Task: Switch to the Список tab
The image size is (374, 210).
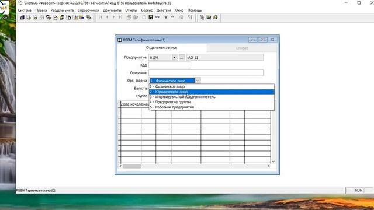Action: point(242,48)
